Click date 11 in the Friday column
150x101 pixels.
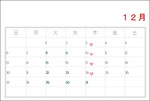(106, 53)
